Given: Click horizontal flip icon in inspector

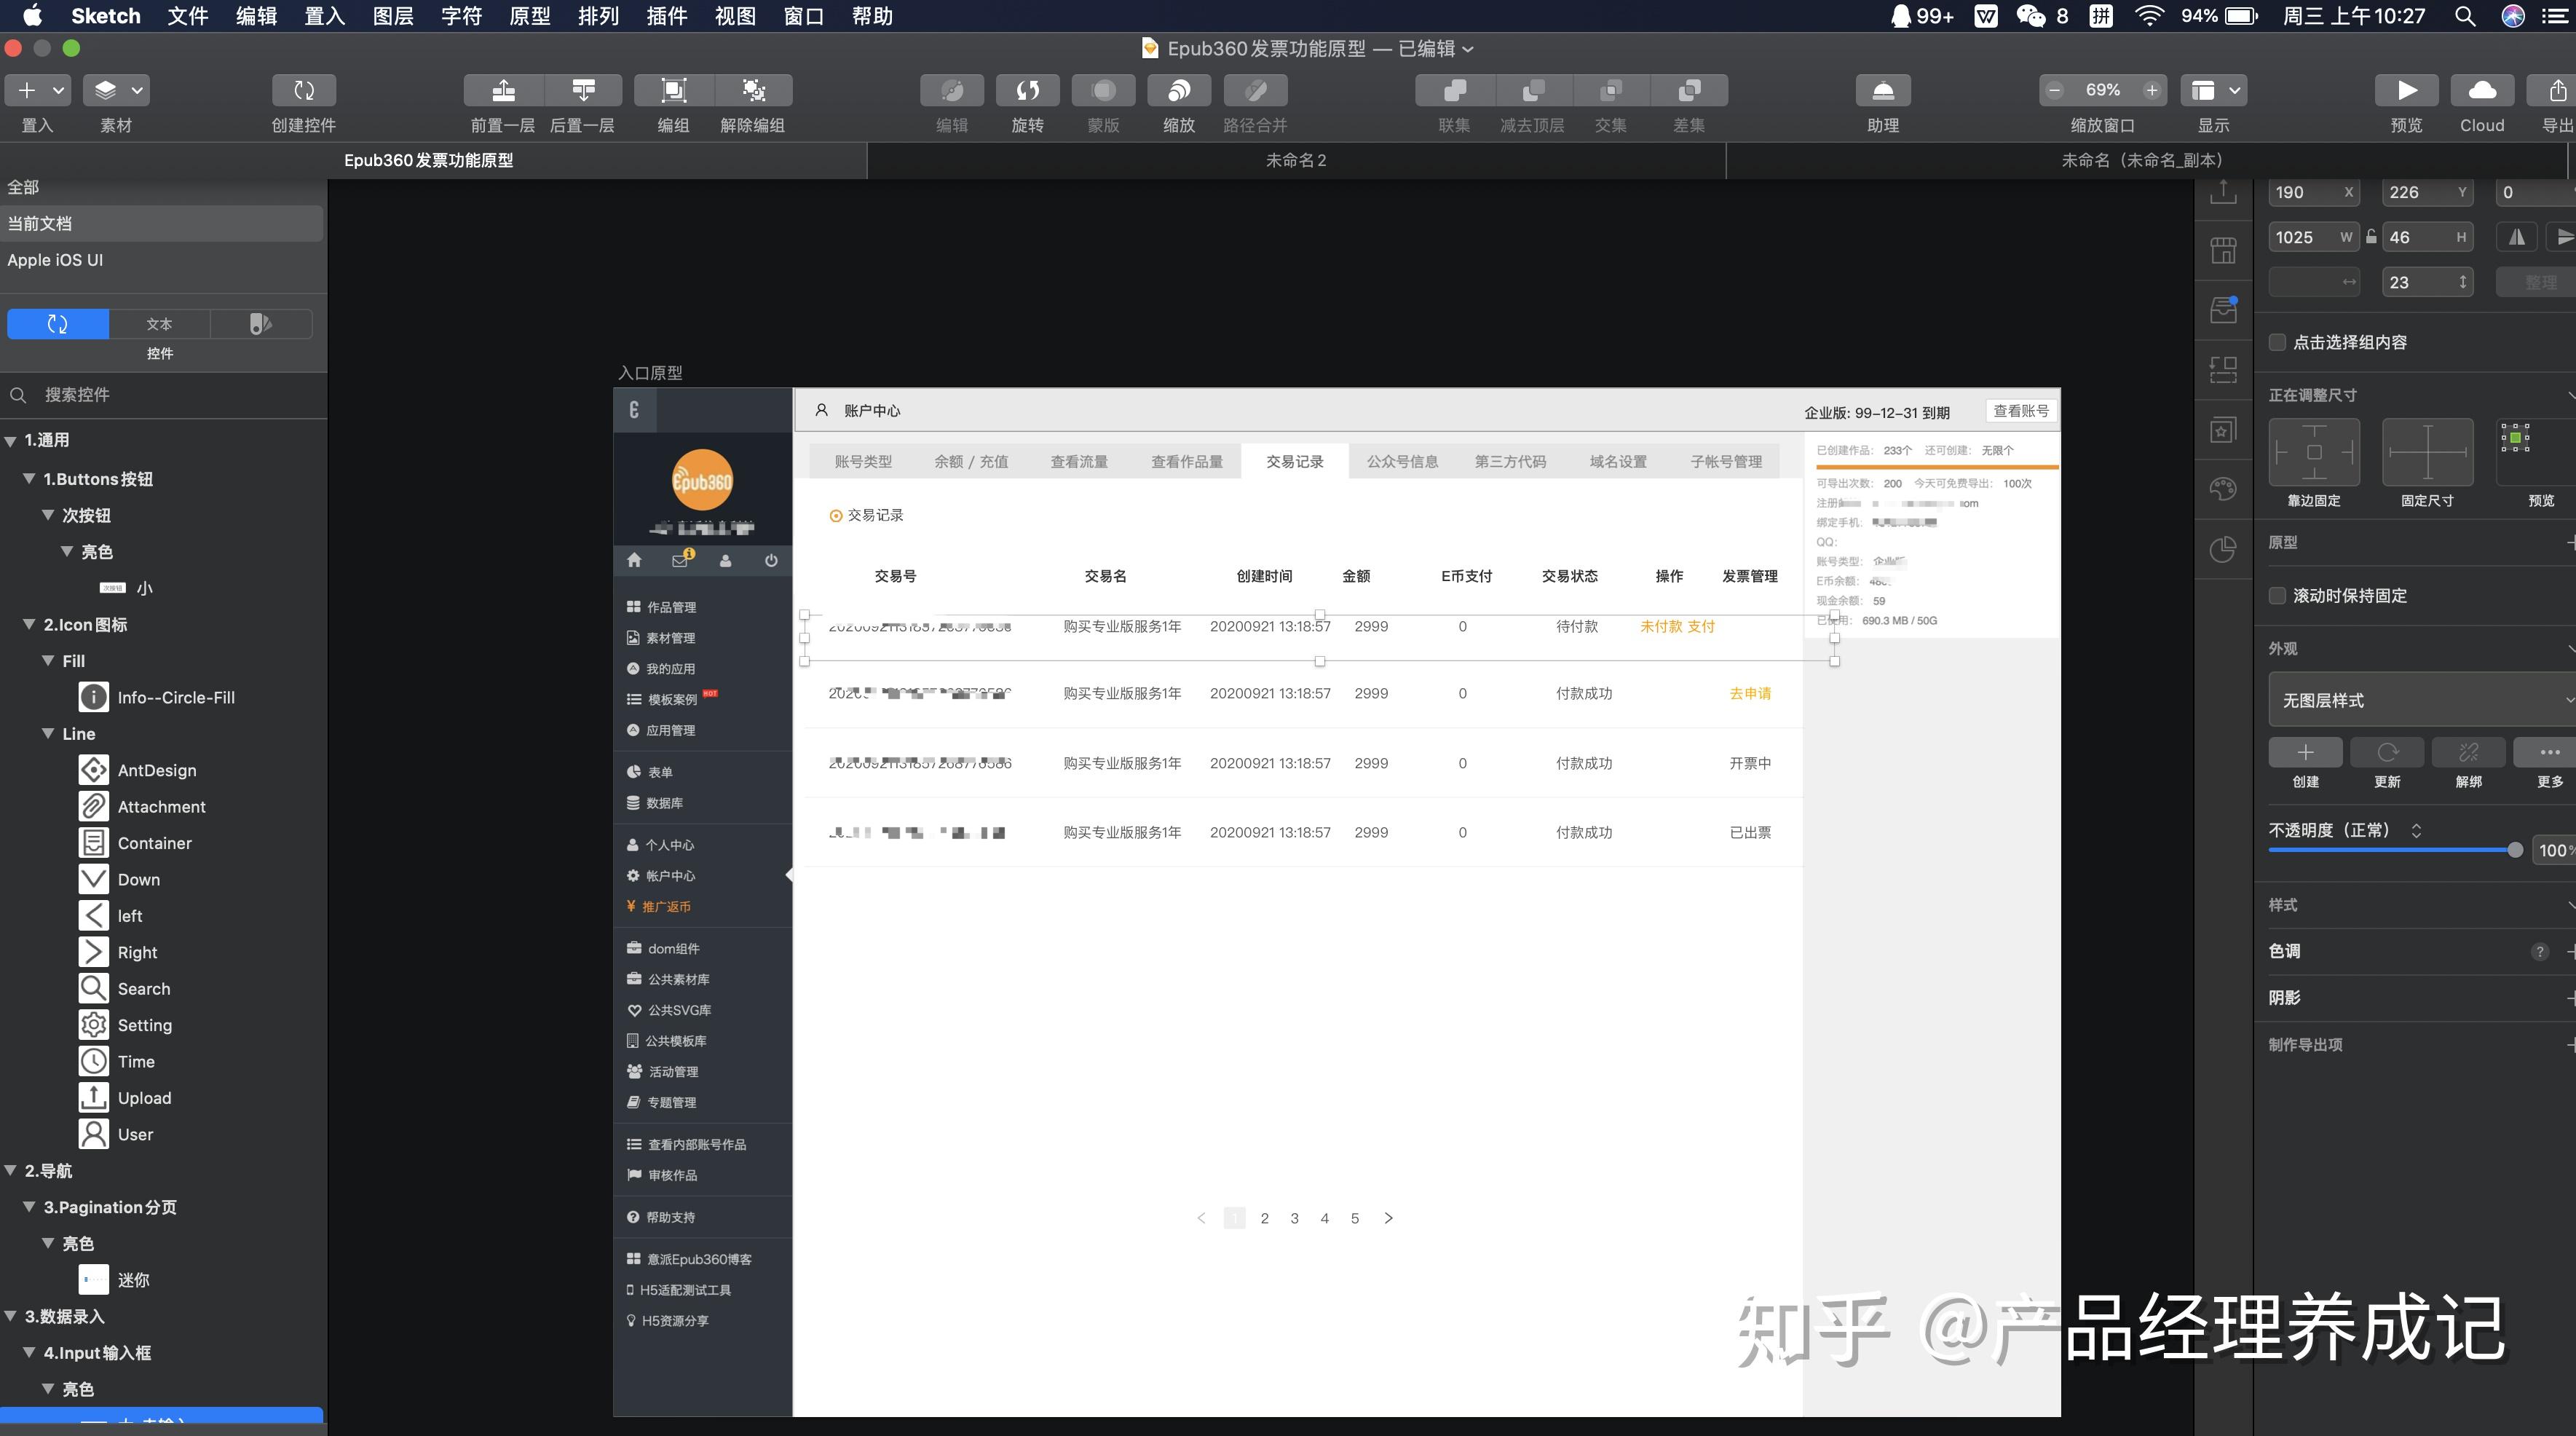Looking at the screenshot, I should (x=2516, y=237).
